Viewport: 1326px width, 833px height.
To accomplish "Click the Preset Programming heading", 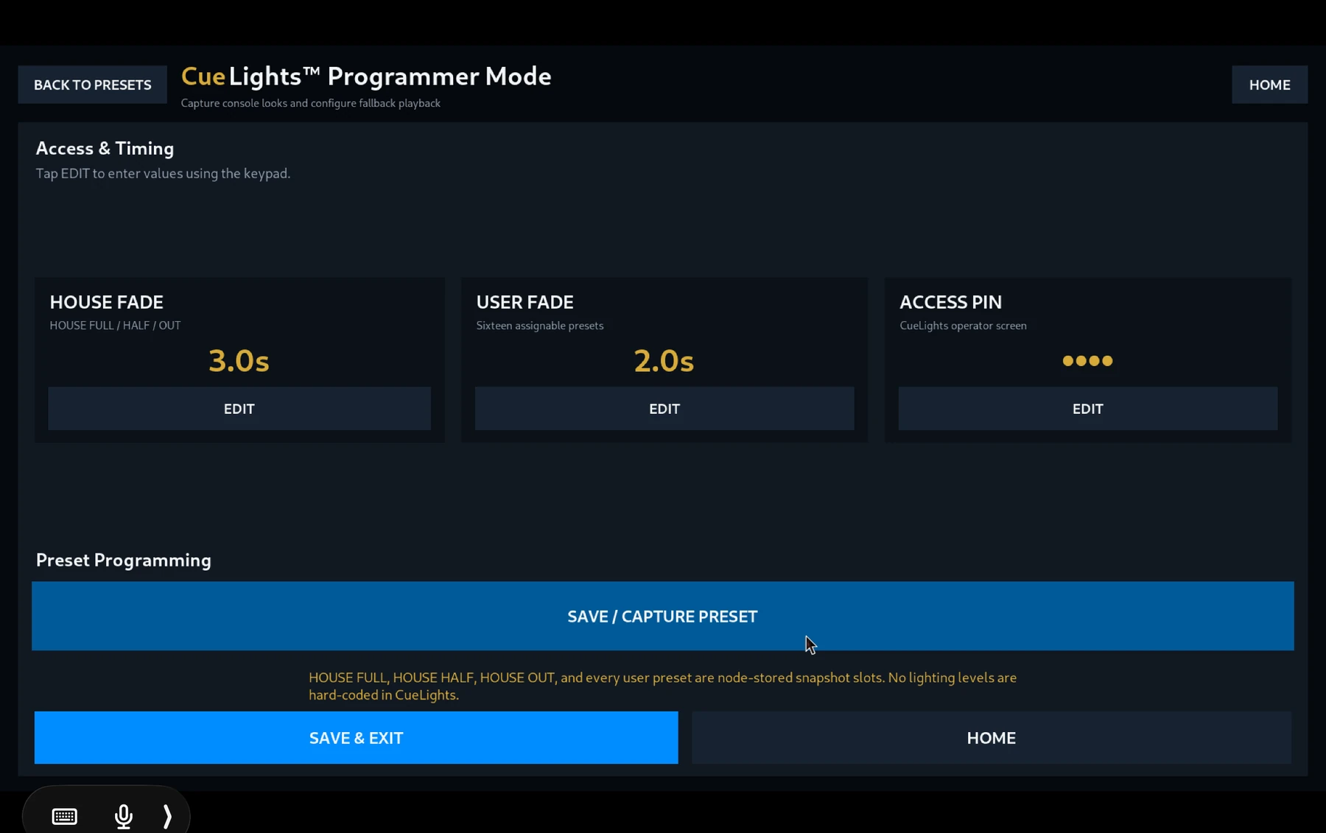I will 124,560.
